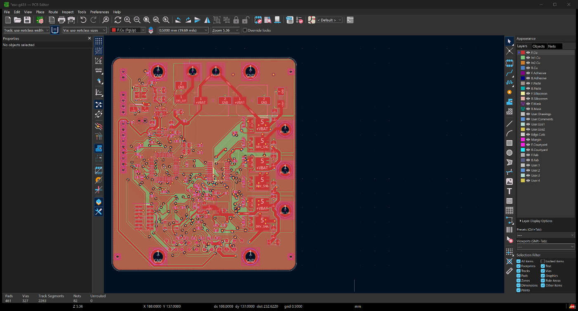Expand Layer Display Options
578x311 pixels.
pos(536,221)
